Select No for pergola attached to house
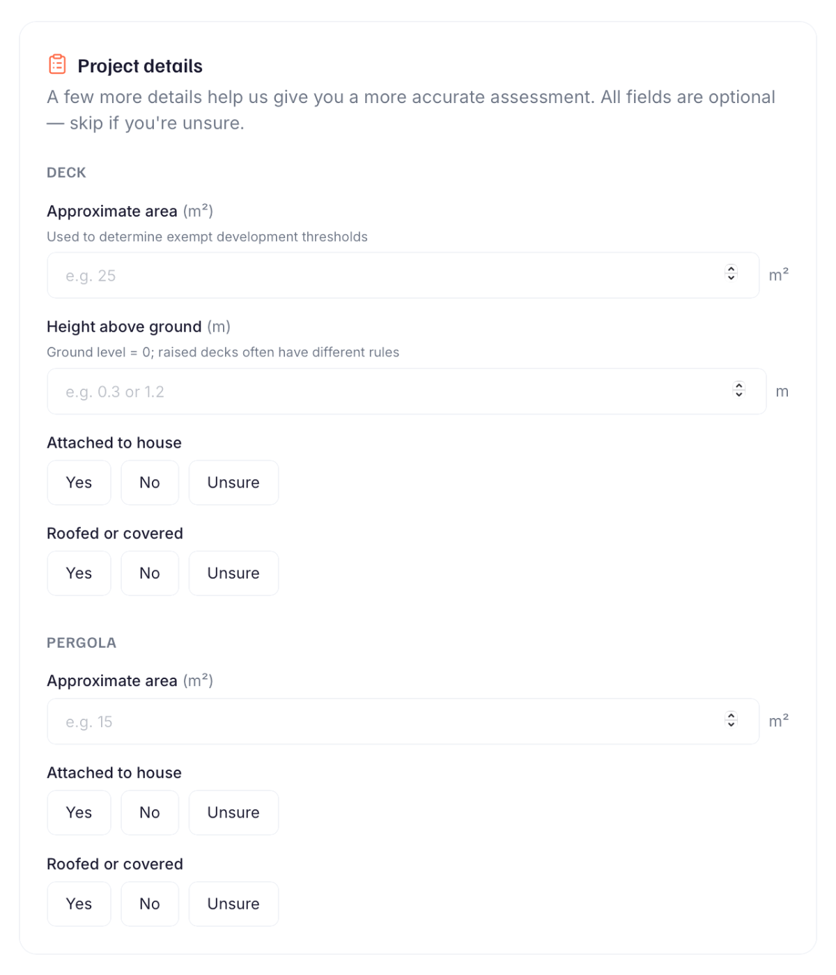The image size is (836, 975). [150, 812]
